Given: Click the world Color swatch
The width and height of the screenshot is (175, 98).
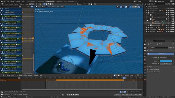Looking at the screenshot, I should coord(166,61).
